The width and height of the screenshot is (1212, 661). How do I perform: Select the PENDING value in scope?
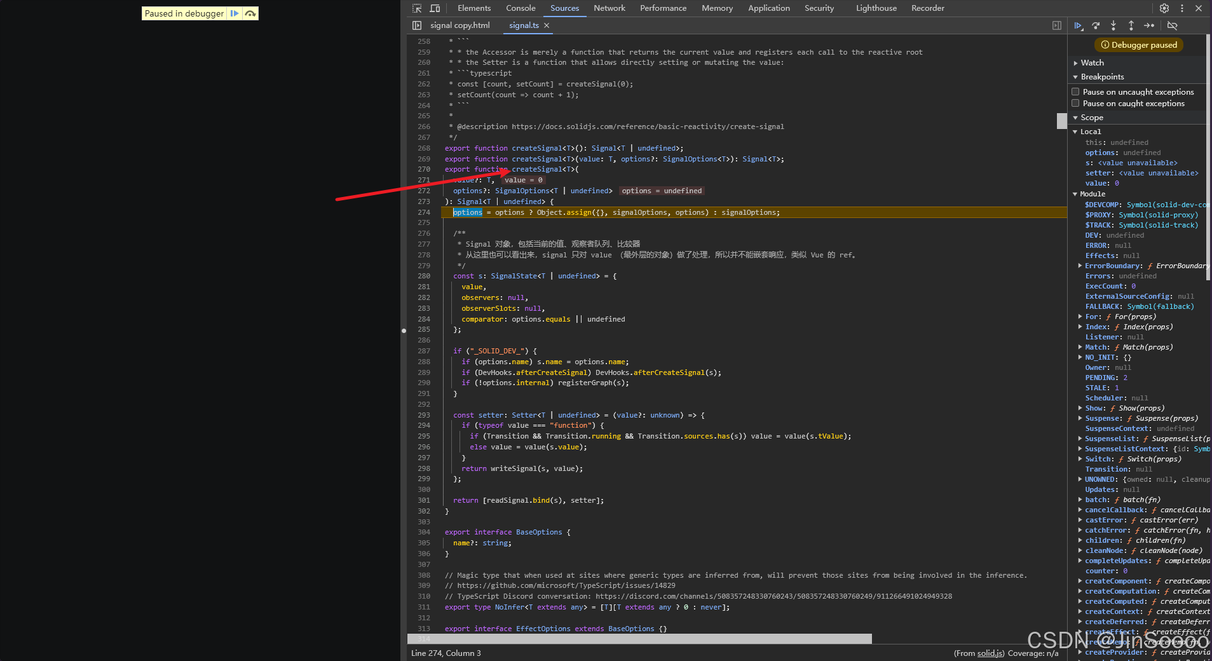pyautogui.click(x=1125, y=378)
